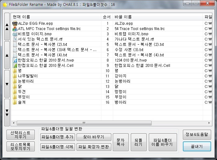Viewport: 217px width, 160px height.
Task: Open 파일&폴더명 추가 dialog
Action: pyautogui.click(x=58, y=137)
